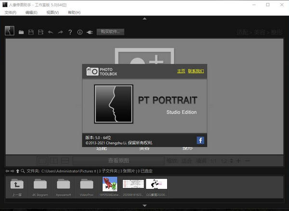Screen dimensions: 289x211
Task: Open the Pictures folder path dropdown
Action: pos(95,171)
